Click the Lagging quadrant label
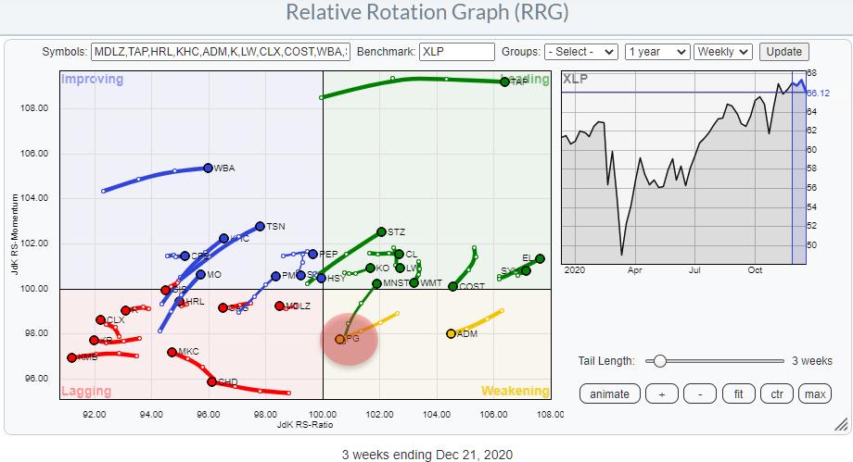Image resolution: width=853 pixels, height=462 pixels. point(86,391)
